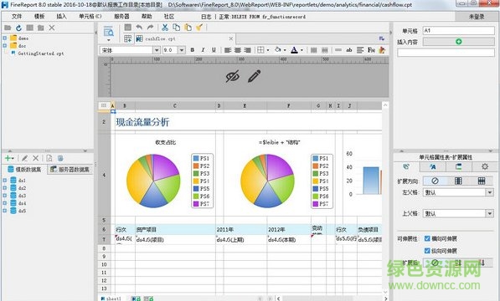Expand the doc folder node
Image resolution: width=500 pixels, height=301 pixels.
(4, 46)
